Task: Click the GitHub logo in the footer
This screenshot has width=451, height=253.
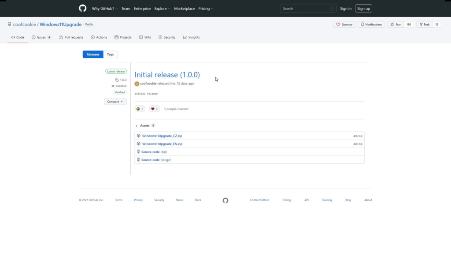Action: 225,200
